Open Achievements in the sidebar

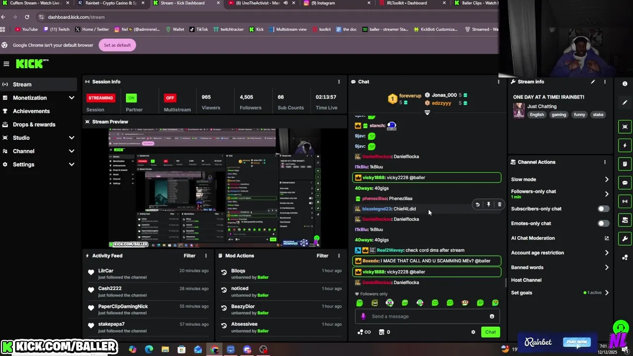pyautogui.click(x=40, y=111)
